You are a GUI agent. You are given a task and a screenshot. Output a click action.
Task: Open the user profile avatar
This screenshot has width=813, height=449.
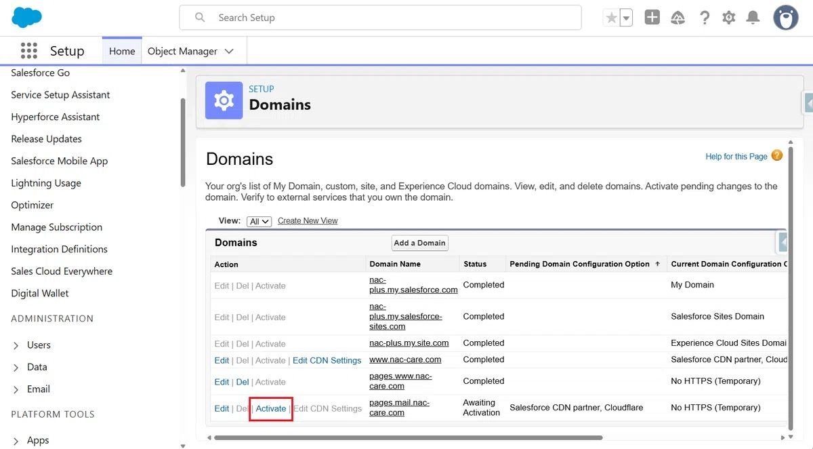coord(786,18)
